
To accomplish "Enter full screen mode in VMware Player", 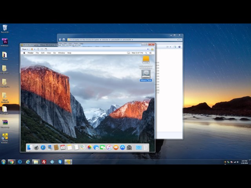I will coord(42,49).
